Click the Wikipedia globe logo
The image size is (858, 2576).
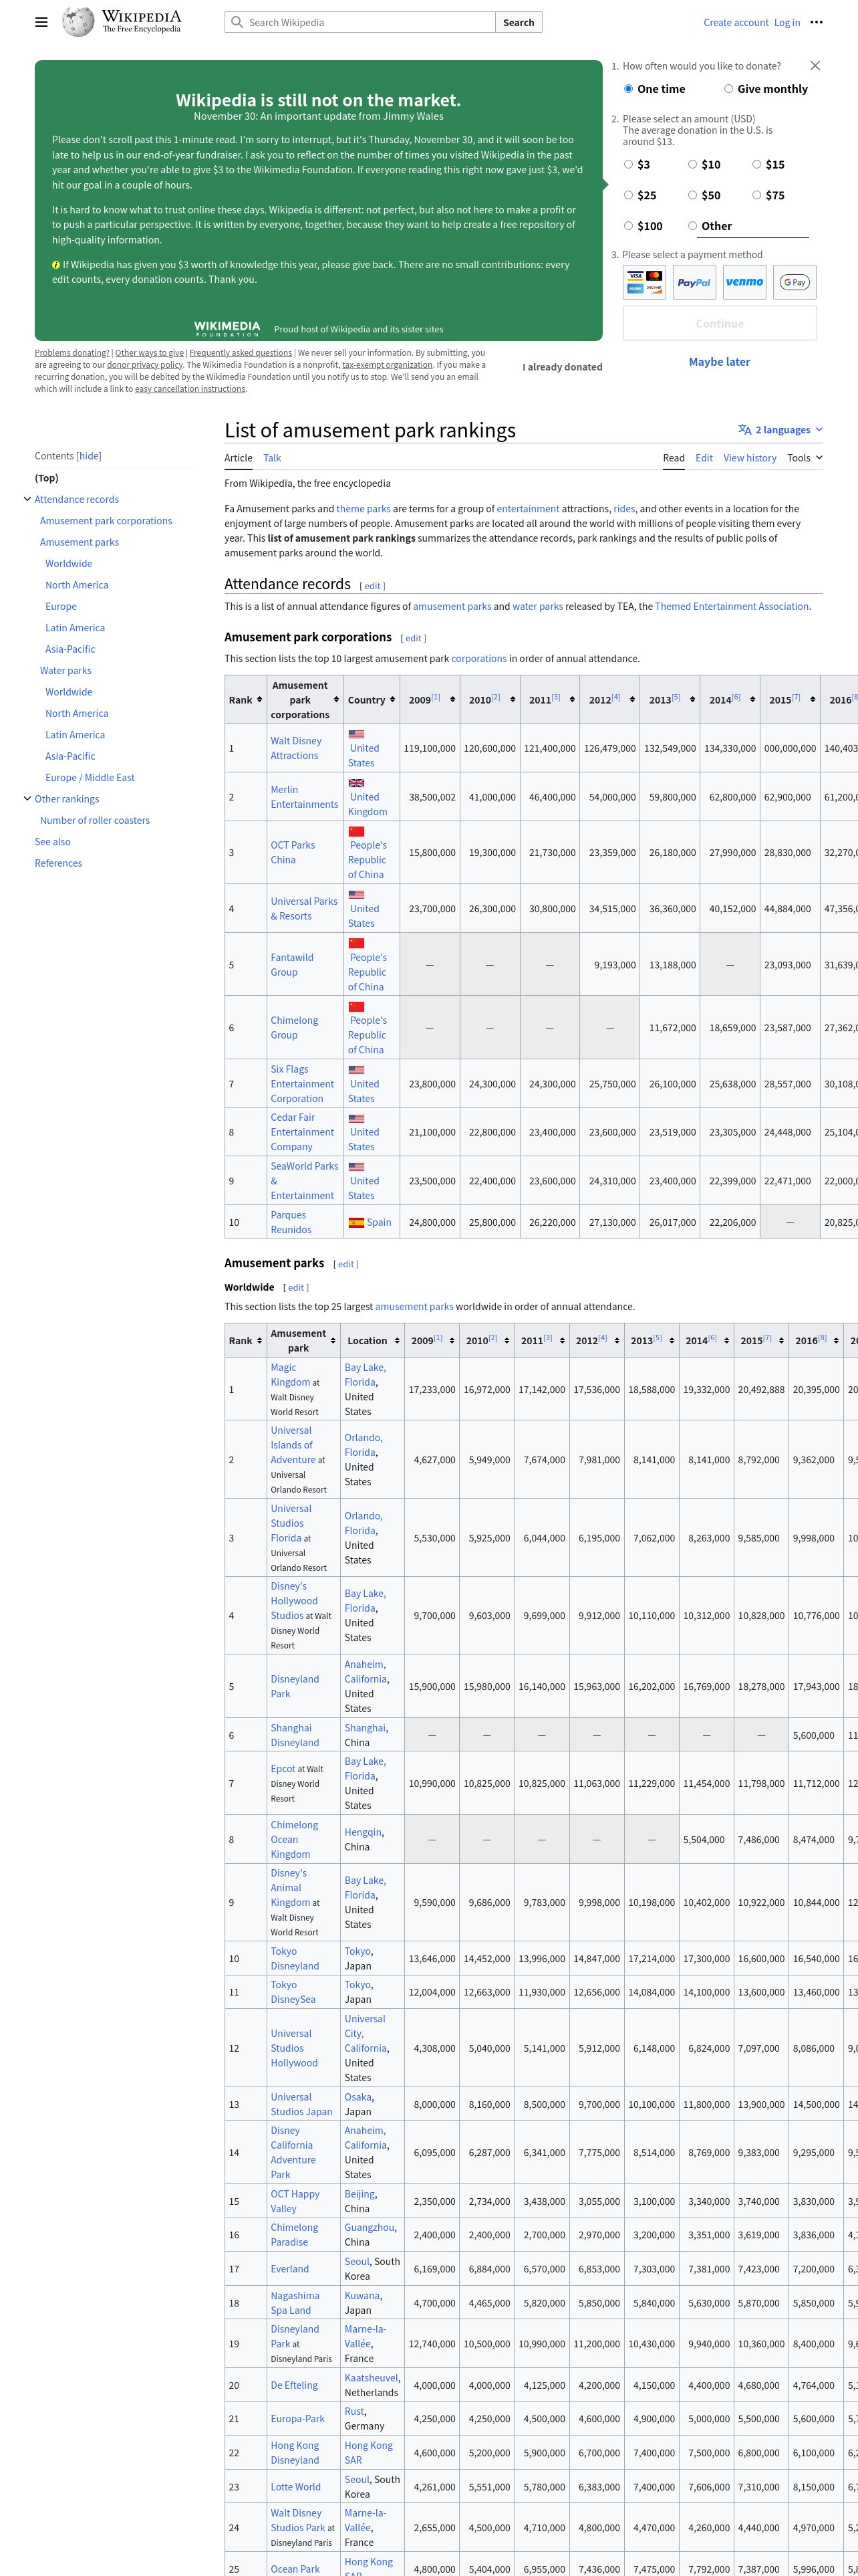tap(78, 22)
